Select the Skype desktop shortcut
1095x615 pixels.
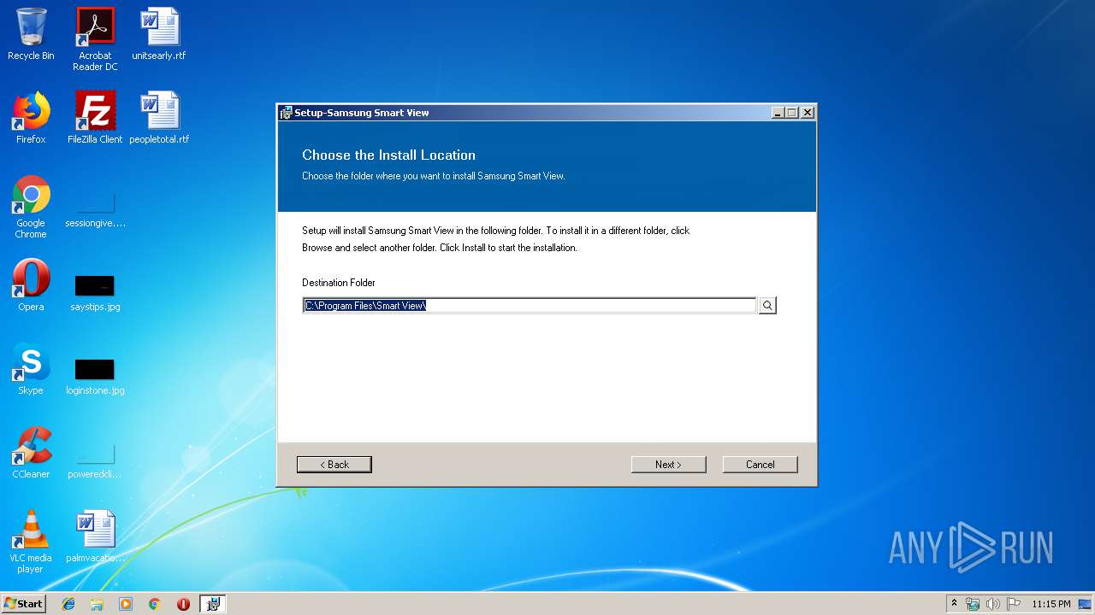[x=31, y=369]
